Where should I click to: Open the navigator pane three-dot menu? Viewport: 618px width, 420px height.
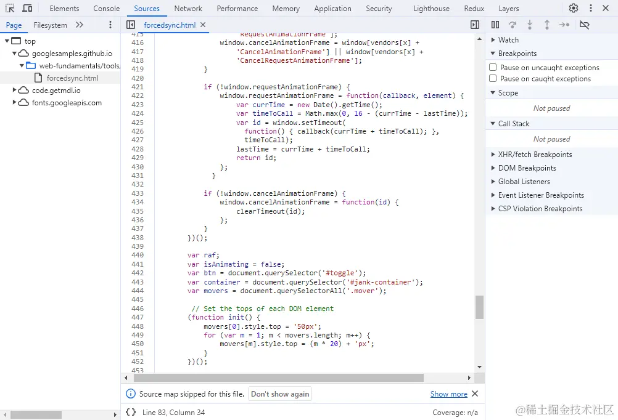point(110,25)
